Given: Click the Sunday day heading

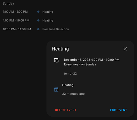Looking at the screenshot, I should click(x=8, y=4).
